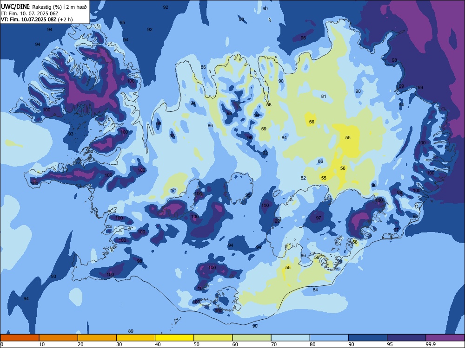Click the '40' legend scale label
This screenshot has width=465, height=348.
coord(158,344)
